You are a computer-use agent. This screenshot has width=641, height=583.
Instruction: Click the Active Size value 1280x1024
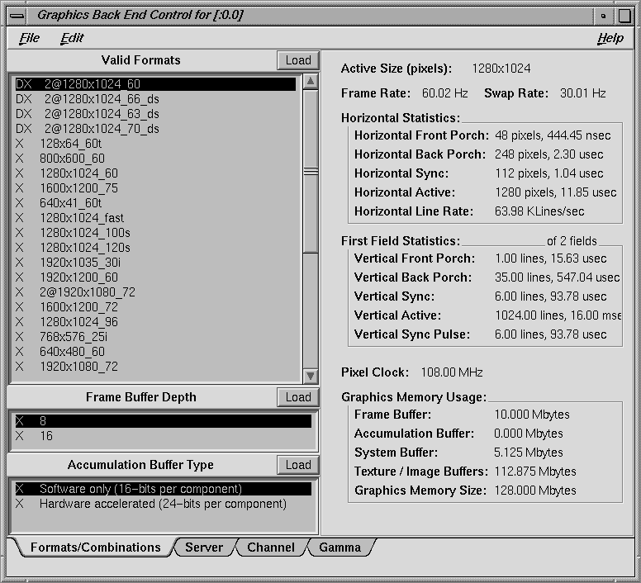[x=501, y=69]
